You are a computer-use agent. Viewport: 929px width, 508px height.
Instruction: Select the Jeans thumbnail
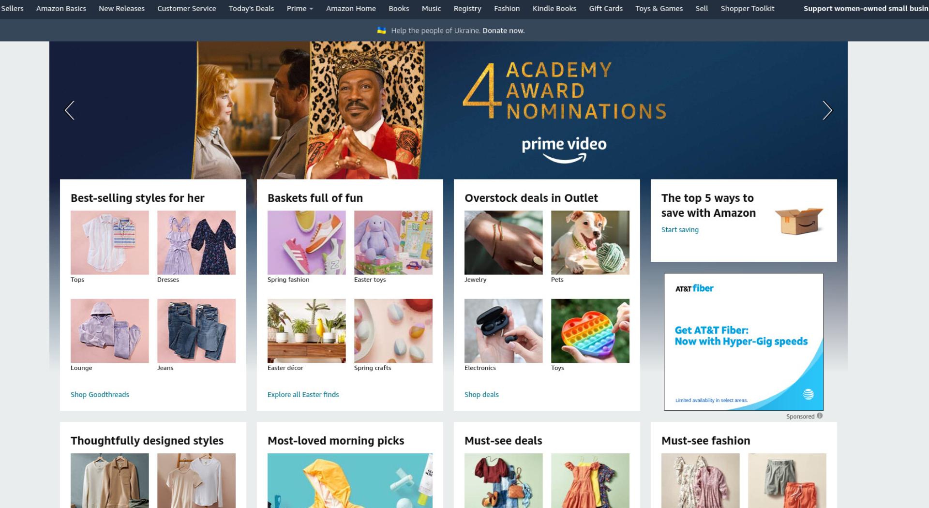(196, 331)
